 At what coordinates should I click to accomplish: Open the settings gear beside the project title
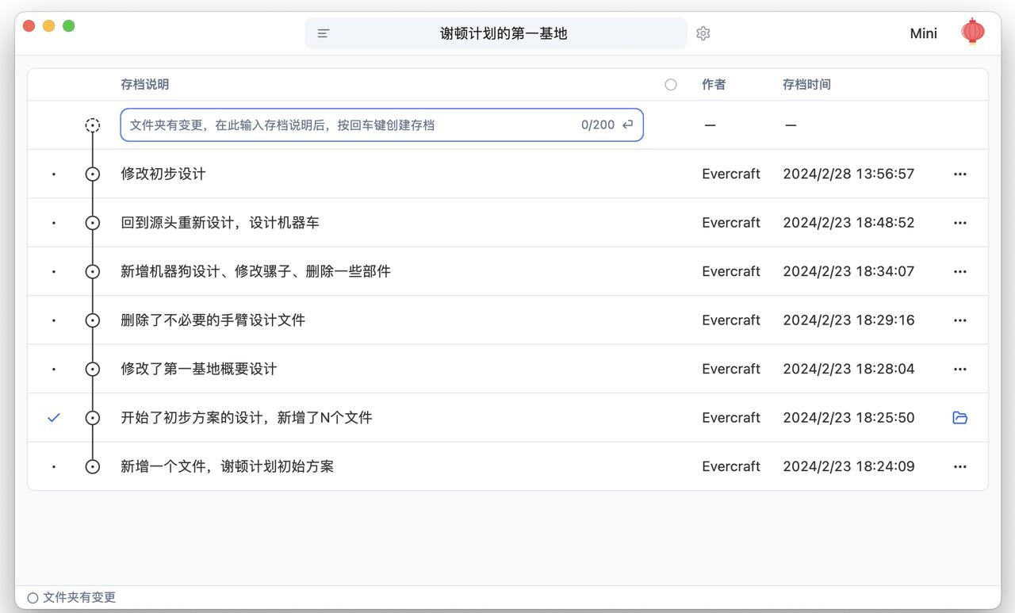click(703, 33)
